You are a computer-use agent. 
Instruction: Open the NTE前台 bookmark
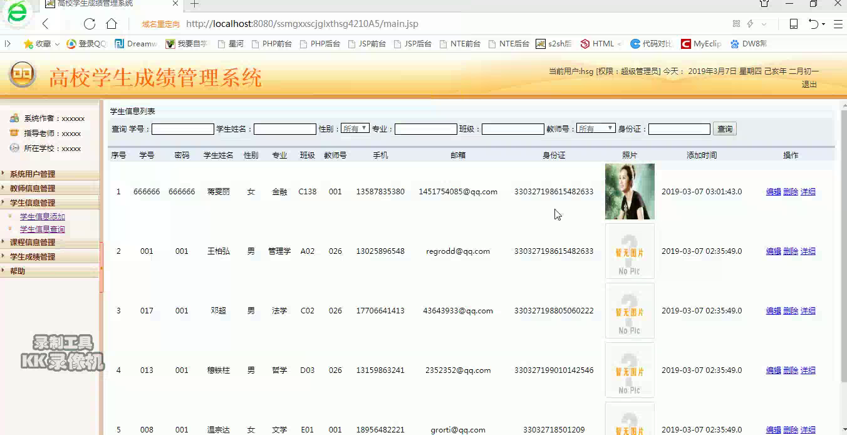(x=460, y=44)
